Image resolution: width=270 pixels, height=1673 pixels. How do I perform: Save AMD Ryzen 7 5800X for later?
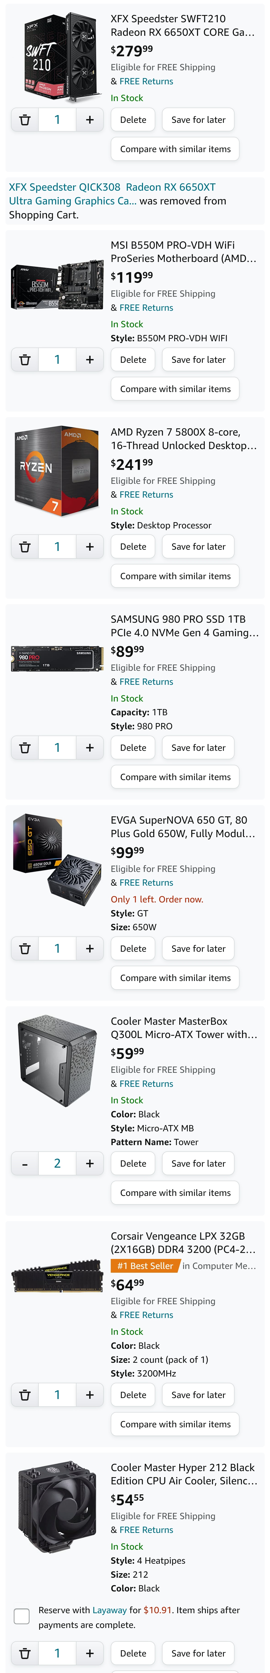(x=198, y=547)
